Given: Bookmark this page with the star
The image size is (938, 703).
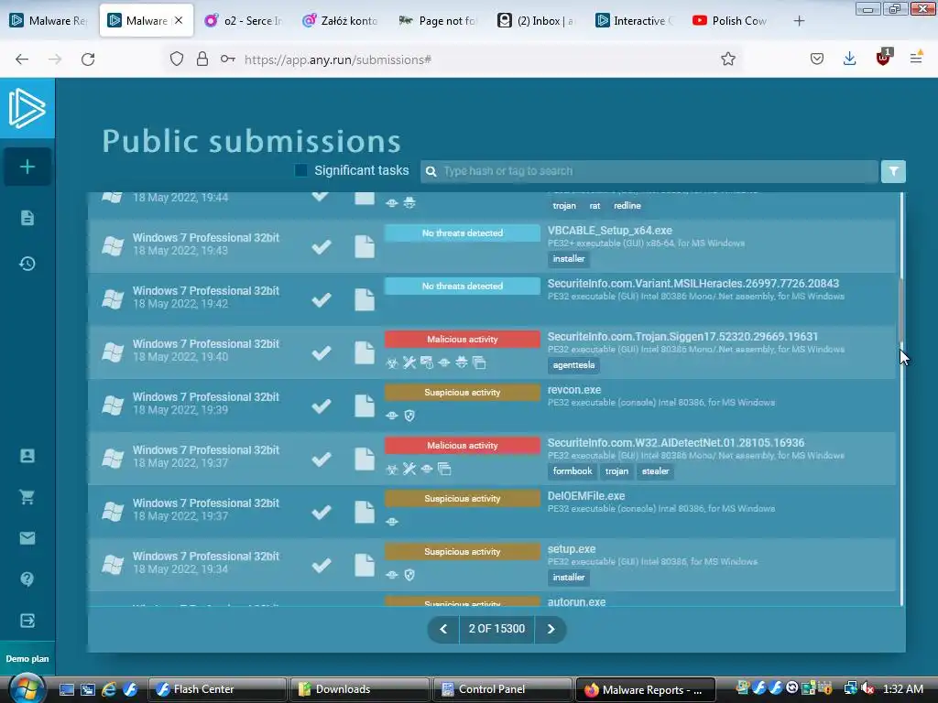Looking at the screenshot, I should point(728,59).
